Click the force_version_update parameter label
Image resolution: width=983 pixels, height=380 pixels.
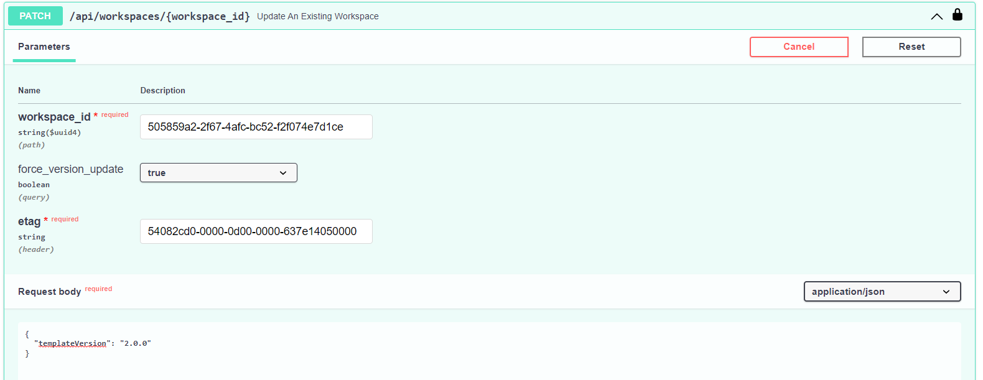[71, 169]
